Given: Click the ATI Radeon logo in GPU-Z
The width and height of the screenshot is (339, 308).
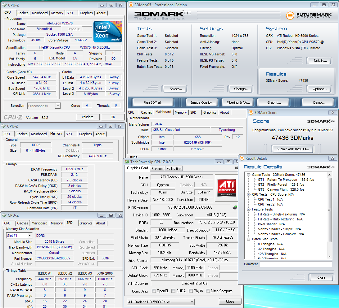Looking at the screenshot, I should point(226,188).
